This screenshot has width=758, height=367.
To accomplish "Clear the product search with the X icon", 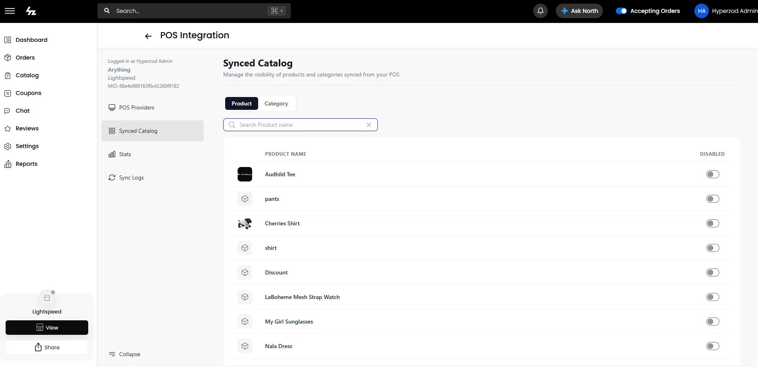I will point(369,125).
